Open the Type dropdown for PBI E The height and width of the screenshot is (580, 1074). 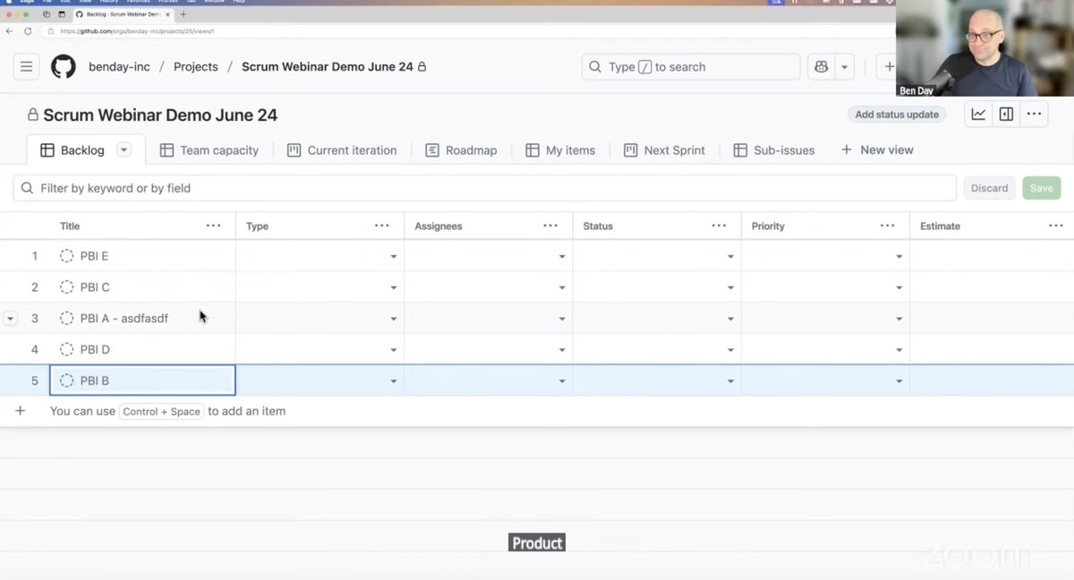(x=393, y=257)
